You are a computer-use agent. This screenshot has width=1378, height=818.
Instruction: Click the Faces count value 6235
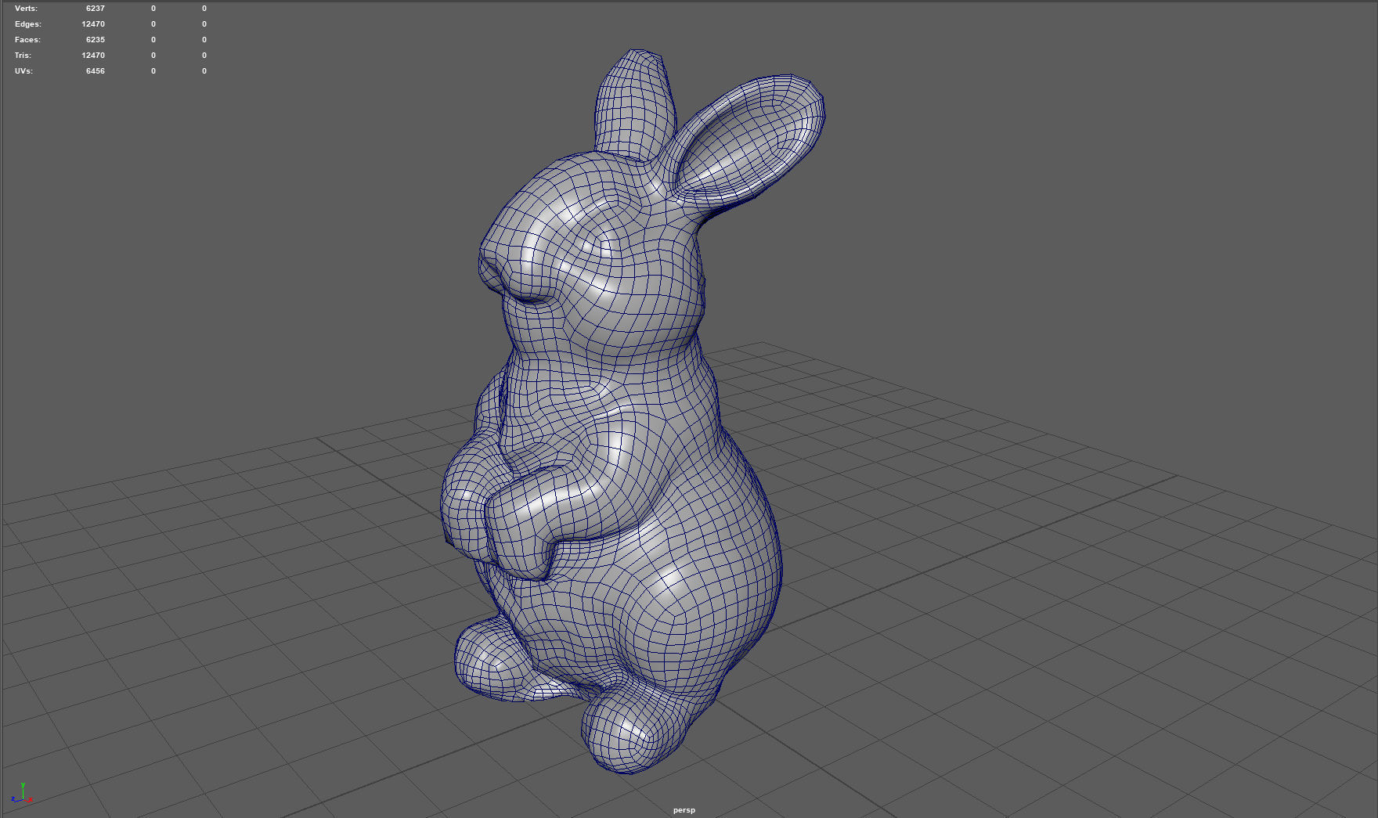click(x=96, y=40)
